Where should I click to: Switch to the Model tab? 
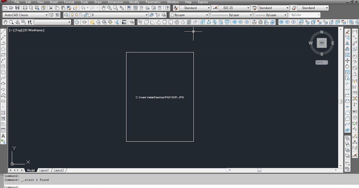click(x=31, y=170)
